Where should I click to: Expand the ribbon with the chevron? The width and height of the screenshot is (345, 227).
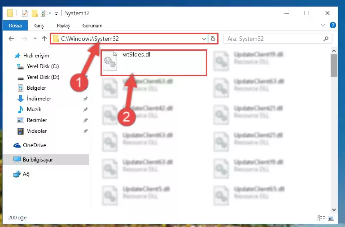coord(323,25)
